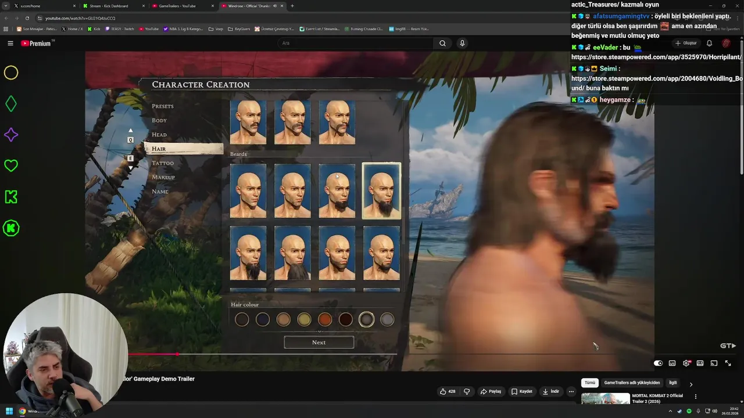The width and height of the screenshot is (744, 418).
Task: Open Kick bookmark in bookmarks bar
Action: pyautogui.click(x=94, y=28)
